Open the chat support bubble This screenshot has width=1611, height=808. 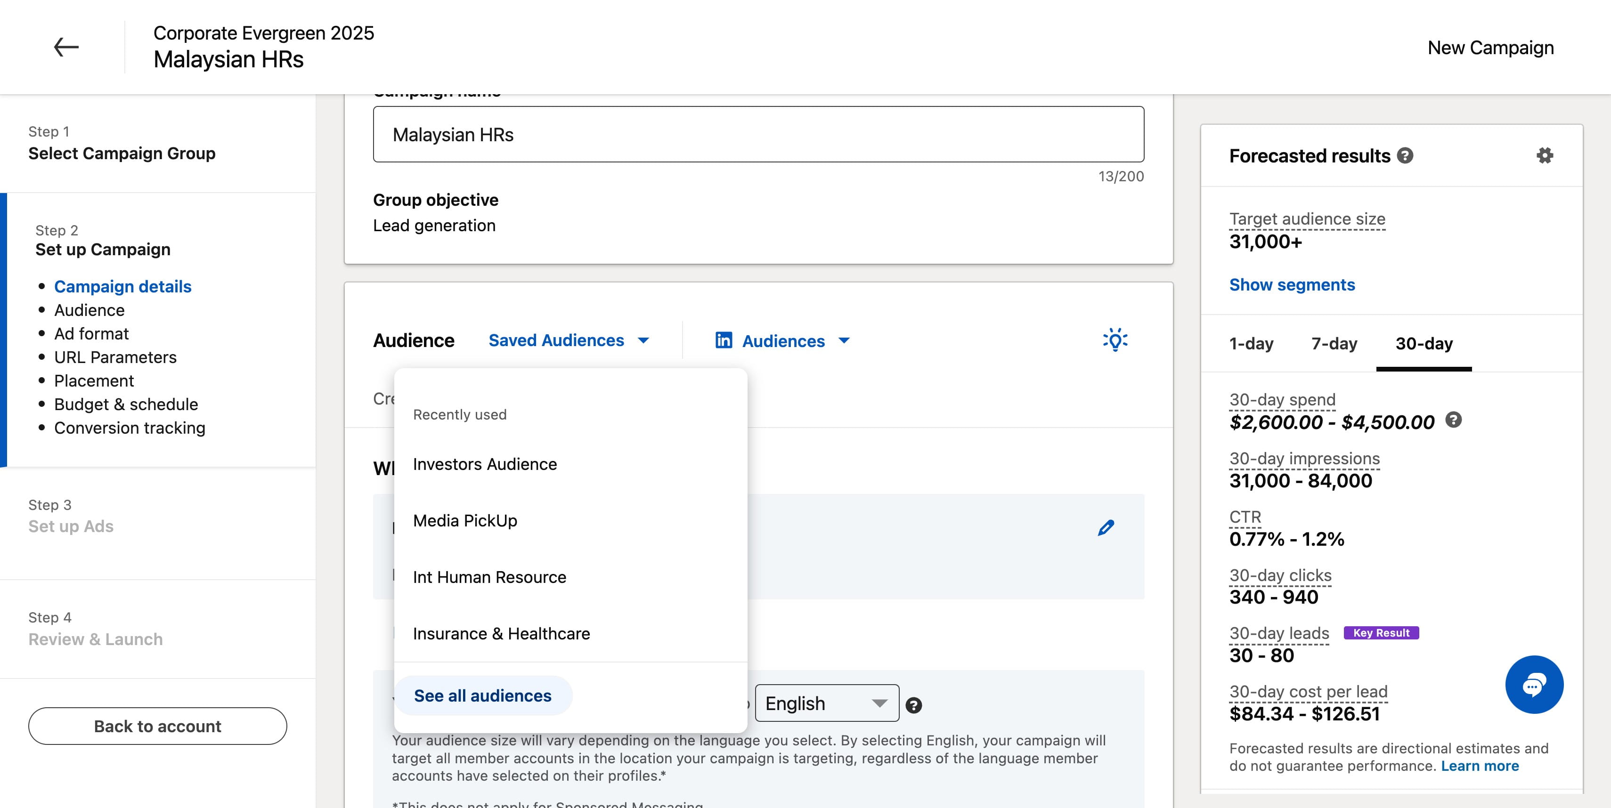1534,684
